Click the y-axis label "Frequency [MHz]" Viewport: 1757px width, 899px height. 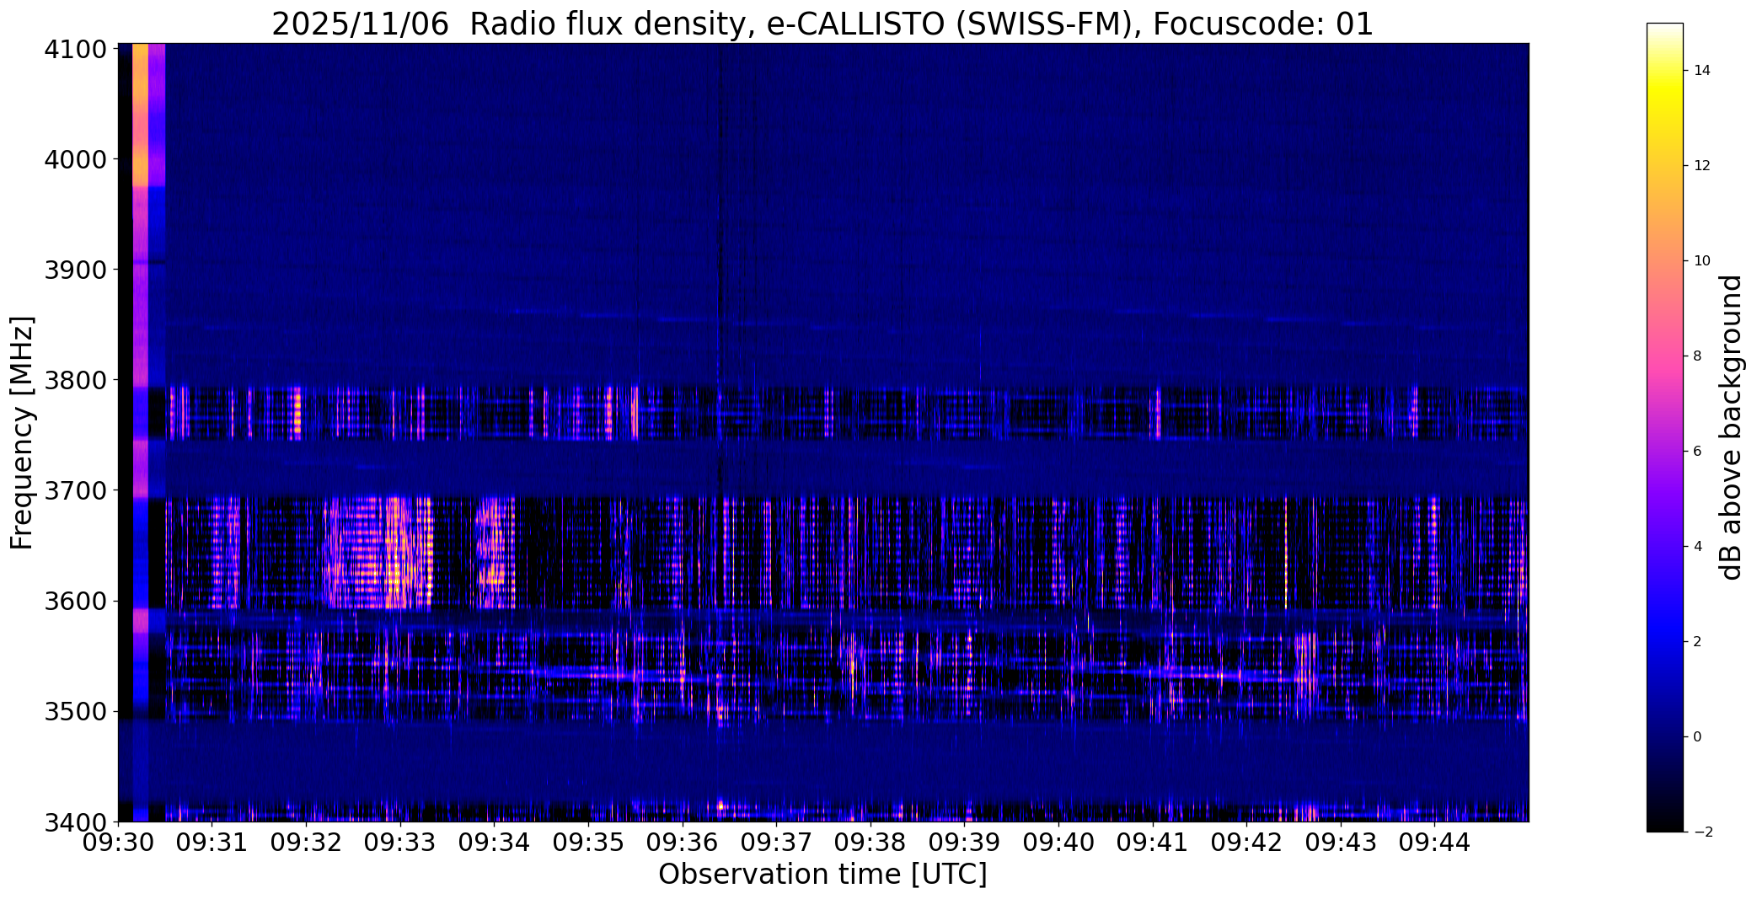(22, 432)
